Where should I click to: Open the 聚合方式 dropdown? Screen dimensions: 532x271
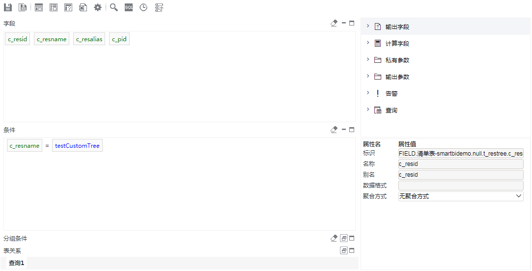[x=461, y=196]
